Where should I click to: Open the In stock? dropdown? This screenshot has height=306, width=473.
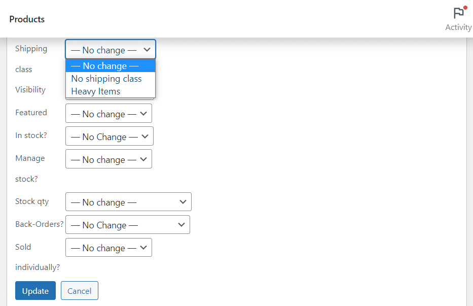tap(109, 136)
